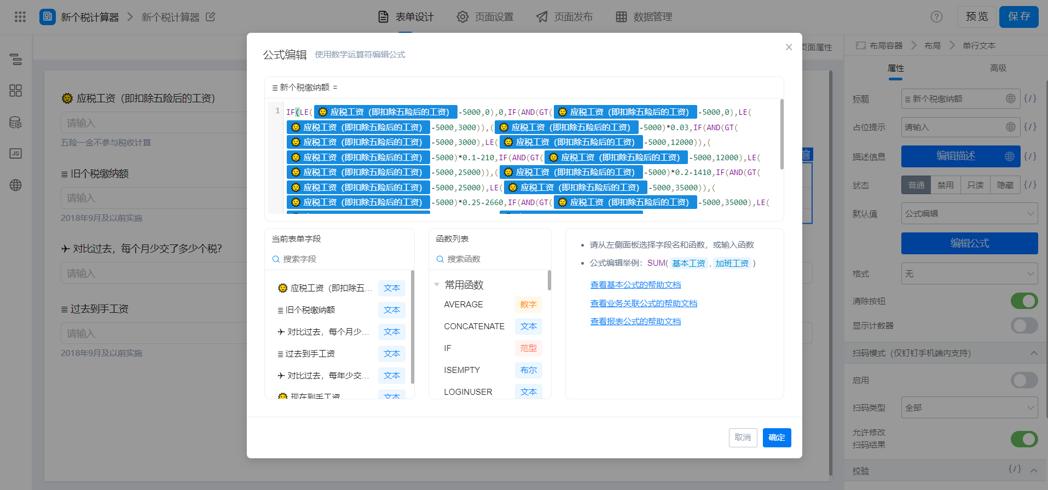1048x490 pixels.
Task: Toggle the 清除按钮 switch
Action: [x=1024, y=301]
